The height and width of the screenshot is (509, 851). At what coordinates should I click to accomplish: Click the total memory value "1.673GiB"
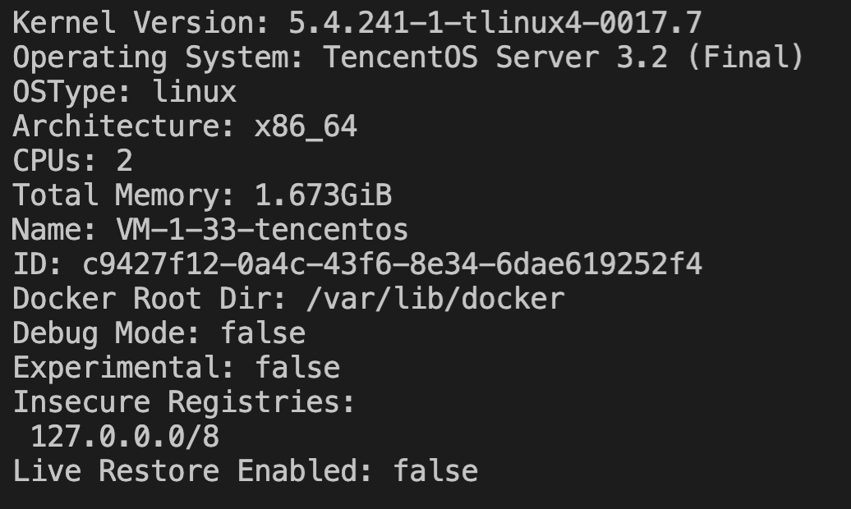323,195
